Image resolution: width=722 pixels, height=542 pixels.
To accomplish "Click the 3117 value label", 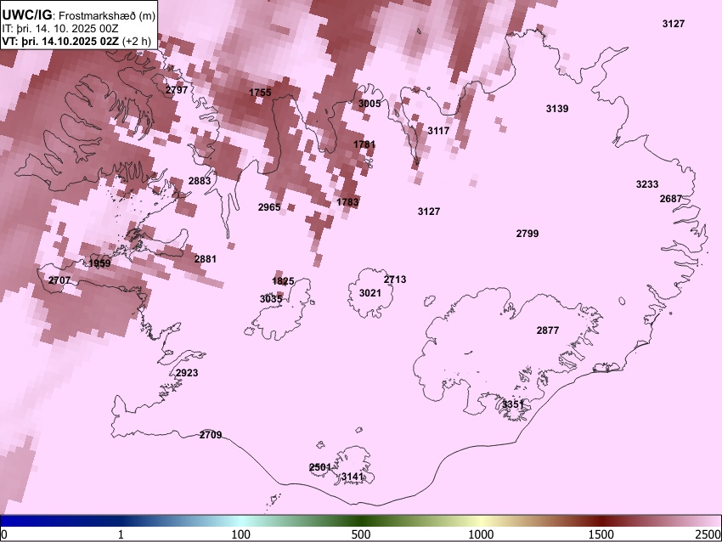I will point(438,131).
